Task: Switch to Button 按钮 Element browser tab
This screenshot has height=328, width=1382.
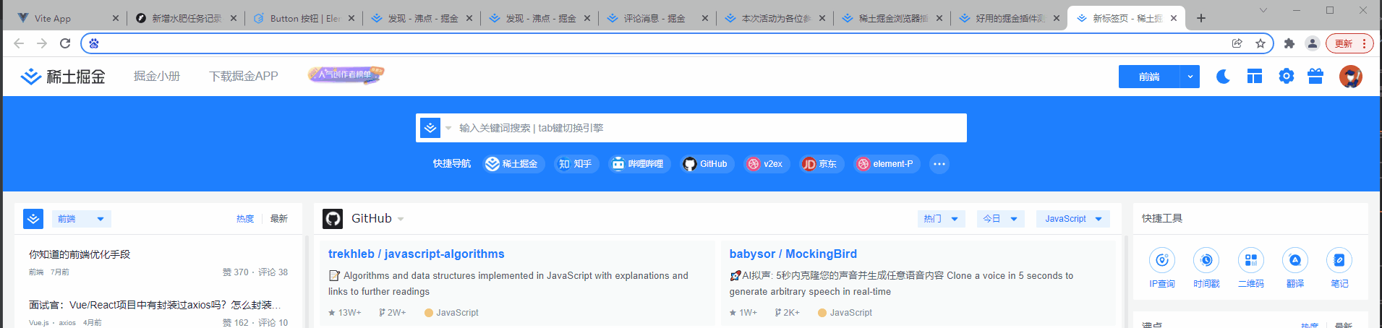Action: pos(304,18)
